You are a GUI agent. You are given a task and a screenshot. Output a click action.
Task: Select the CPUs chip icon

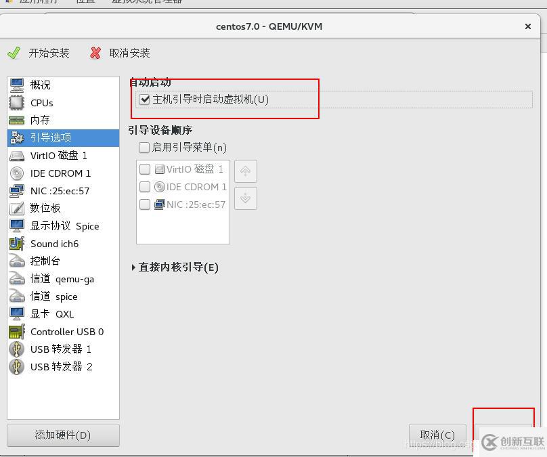pos(17,103)
